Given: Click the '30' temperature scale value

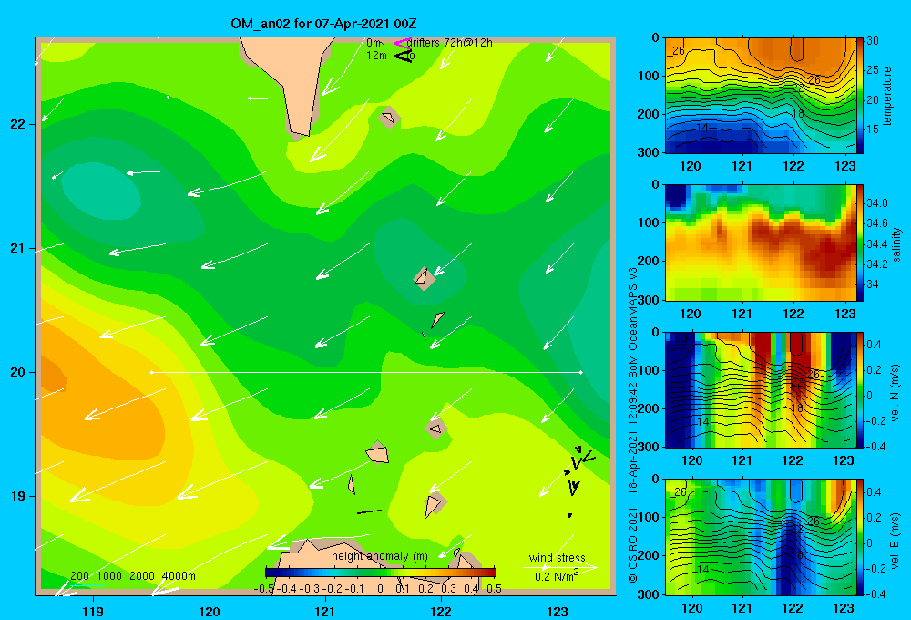Looking at the screenshot, I should (x=873, y=41).
